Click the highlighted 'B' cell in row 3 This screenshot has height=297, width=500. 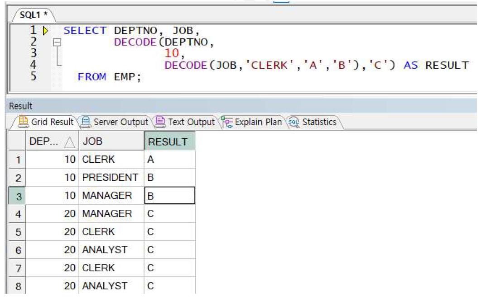[x=170, y=195]
